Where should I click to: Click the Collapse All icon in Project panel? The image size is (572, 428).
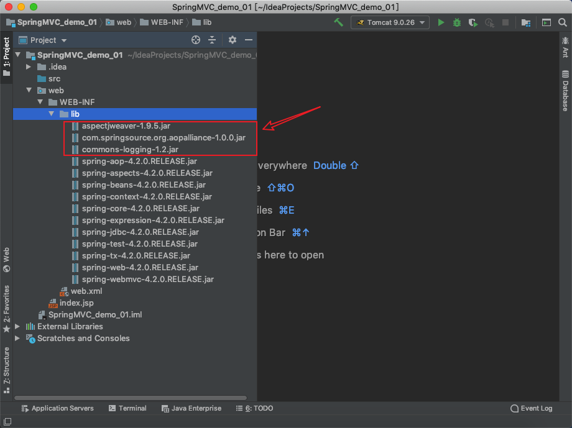212,40
